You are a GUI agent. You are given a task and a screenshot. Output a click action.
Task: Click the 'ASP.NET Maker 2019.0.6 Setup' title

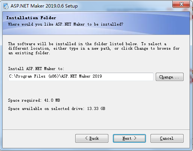point(44,6)
